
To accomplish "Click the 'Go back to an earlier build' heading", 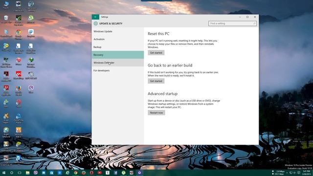I will 170,65.
